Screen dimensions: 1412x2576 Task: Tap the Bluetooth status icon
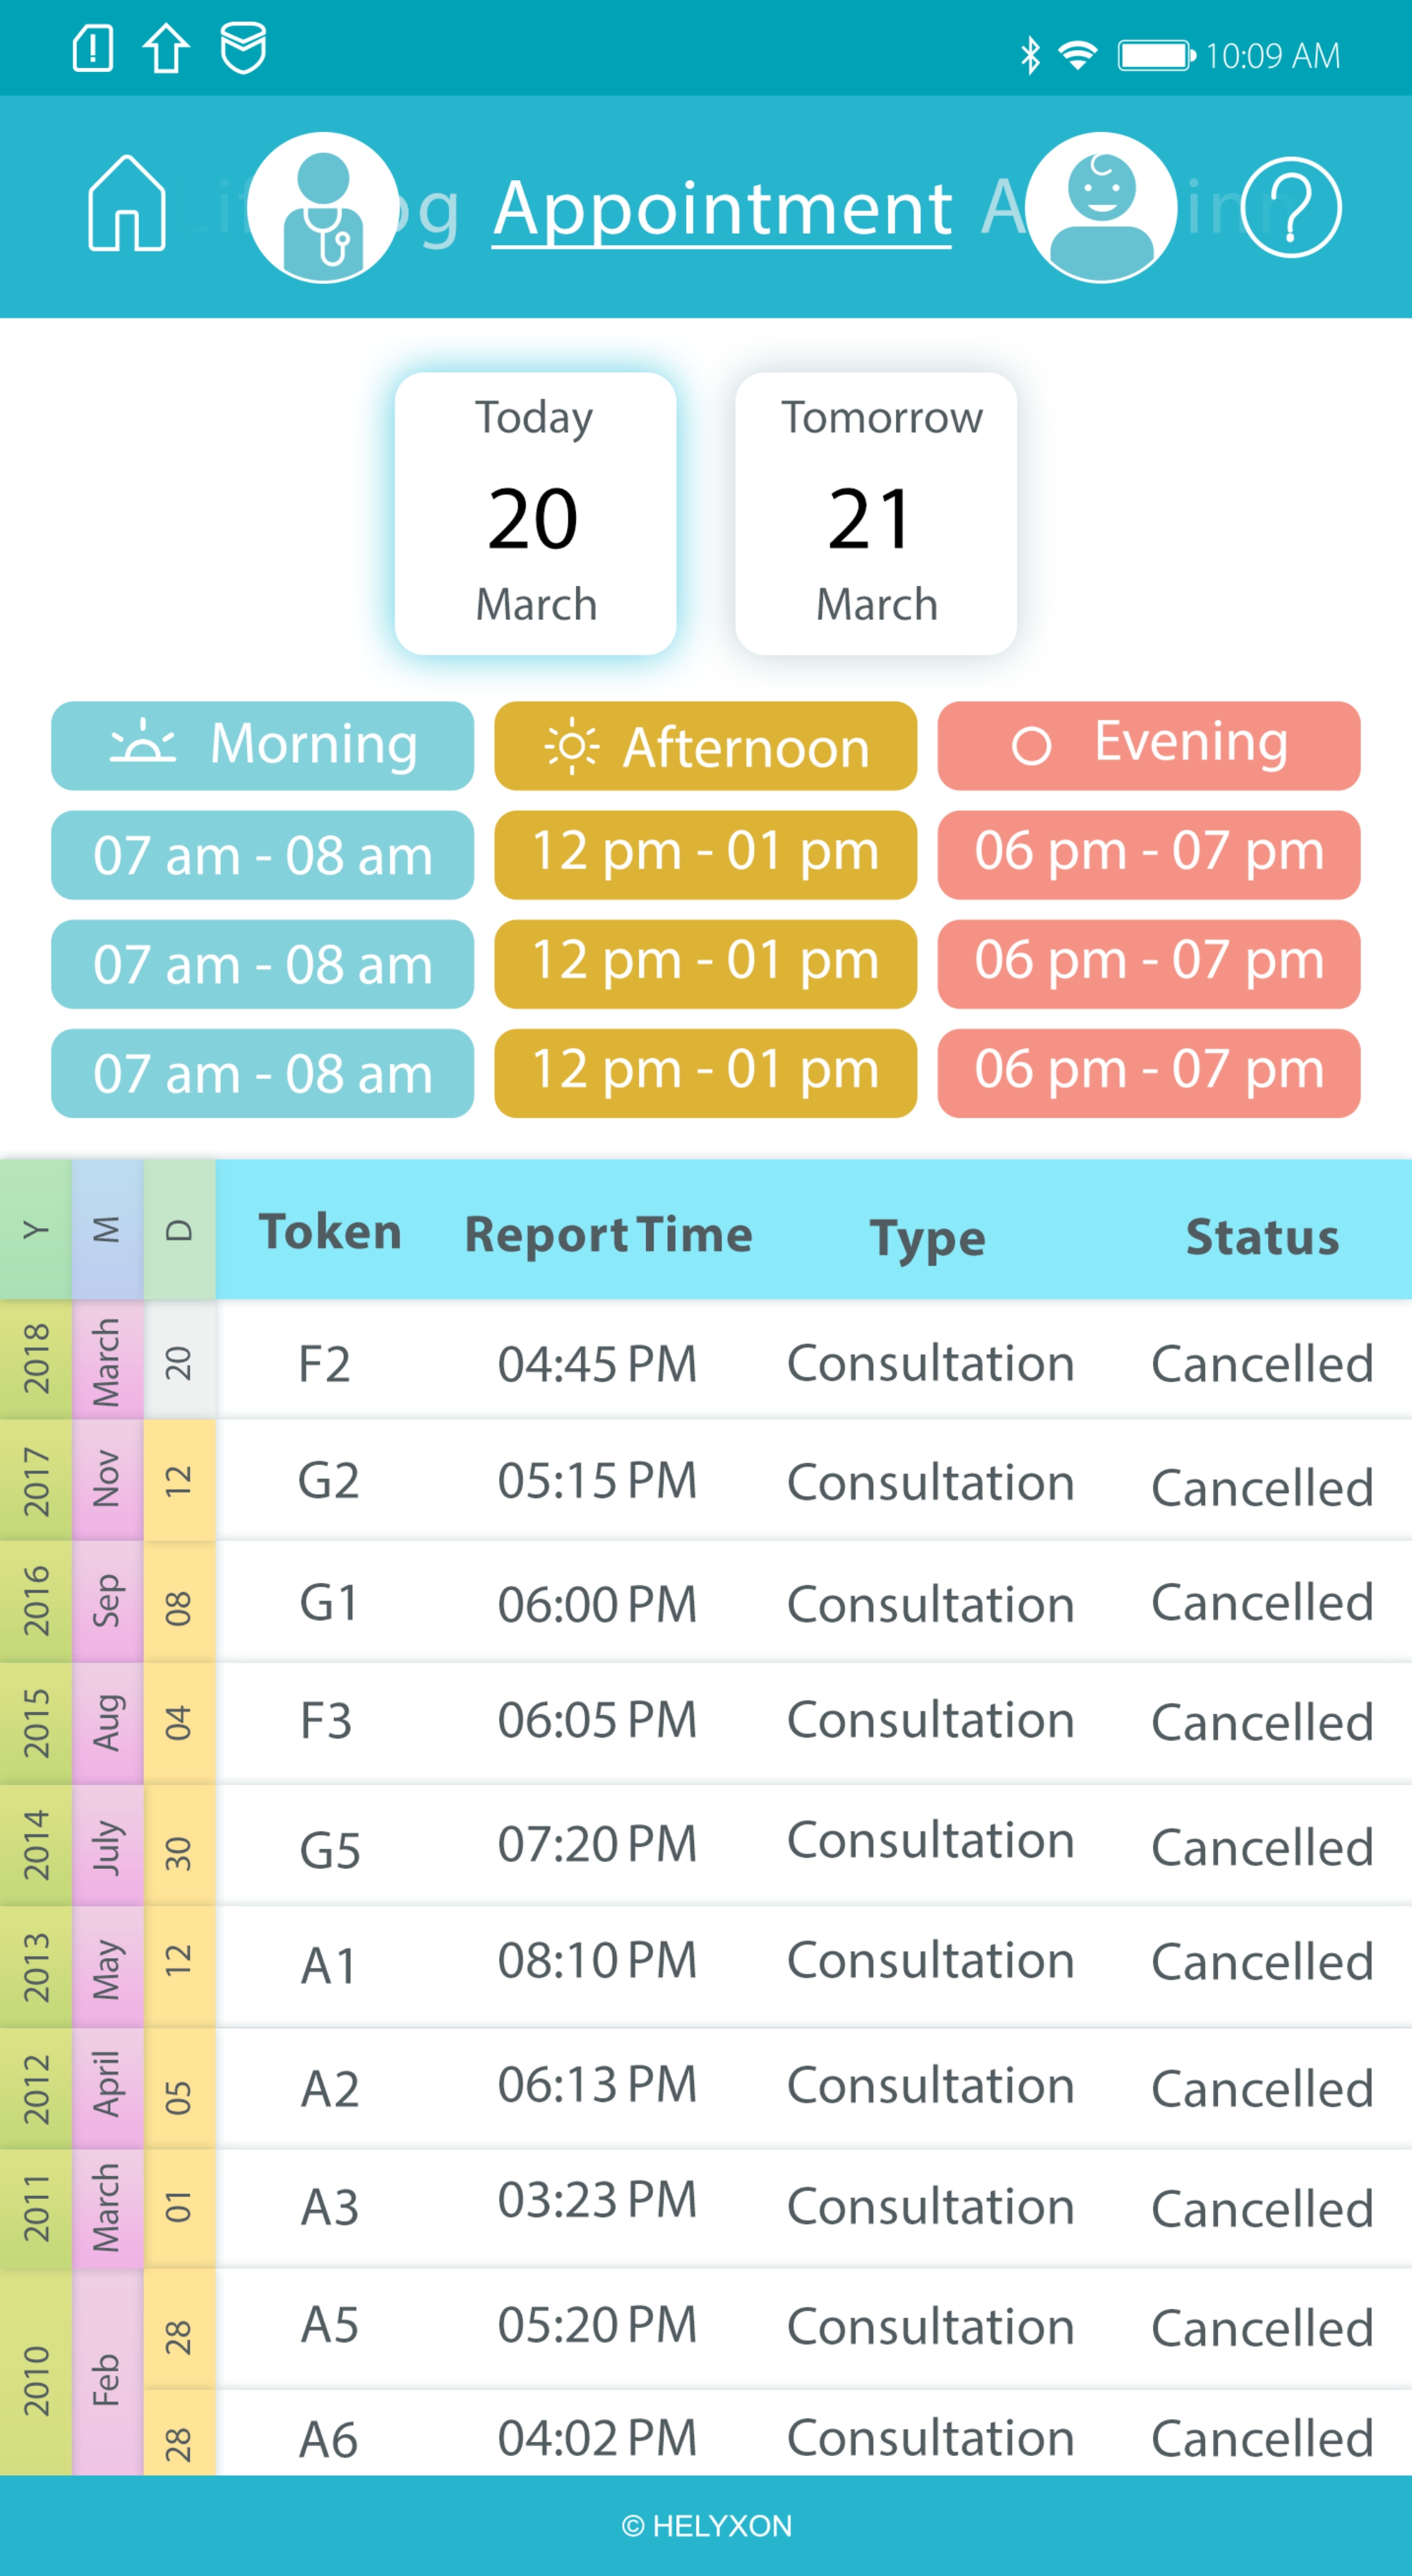tap(1029, 55)
